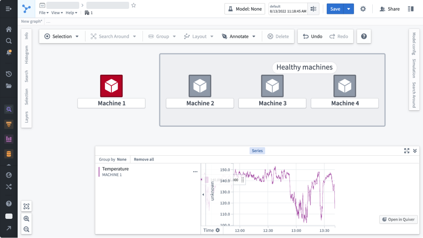Click the Temperature series row
The image size is (423, 238).
click(148, 172)
